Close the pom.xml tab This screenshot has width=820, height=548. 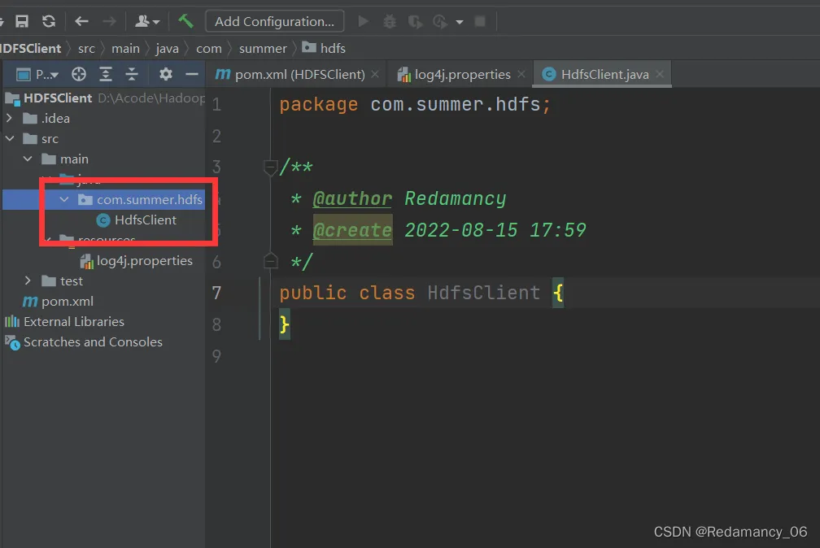pyautogui.click(x=375, y=75)
